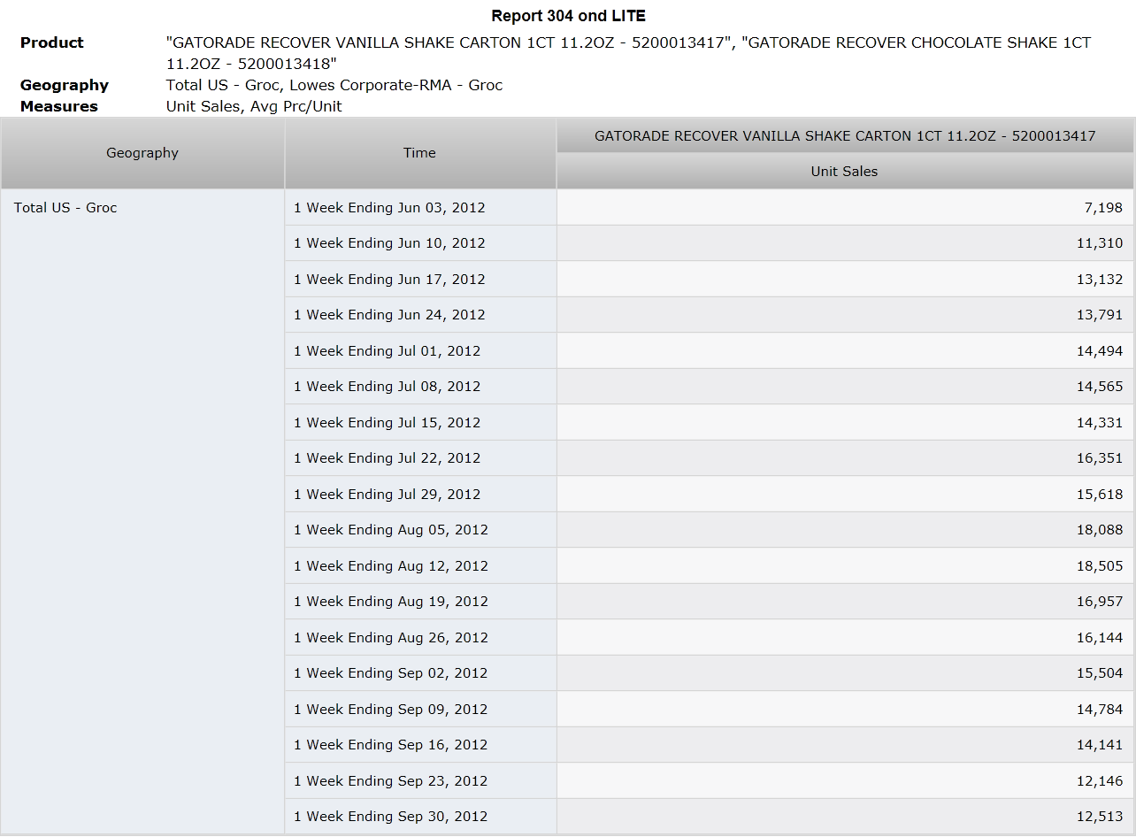The height and width of the screenshot is (837, 1136).
Task: Click the unit sales value 12,513
Action: point(1100,817)
